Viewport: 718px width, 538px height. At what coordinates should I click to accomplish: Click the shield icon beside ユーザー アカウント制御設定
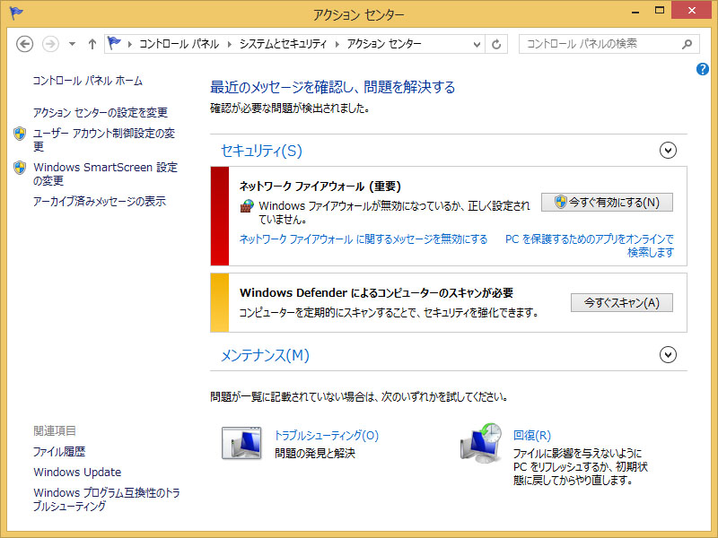click(x=20, y=134)
